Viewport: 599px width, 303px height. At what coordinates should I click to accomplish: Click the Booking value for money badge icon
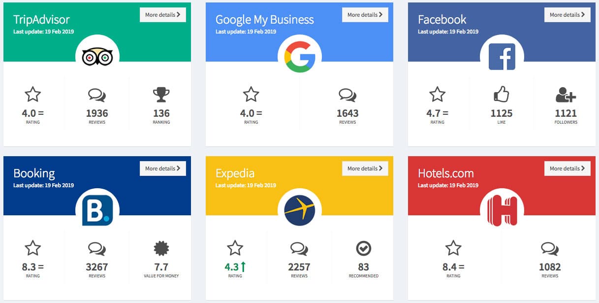(161, 248)
